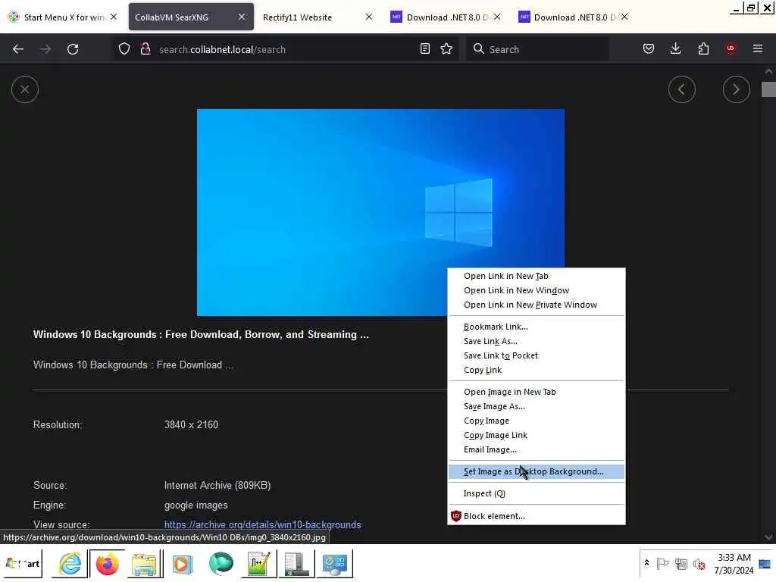Click the Windows 10 Backgrounds title text
The image size is (776, 582).
(x=201, y=334)
